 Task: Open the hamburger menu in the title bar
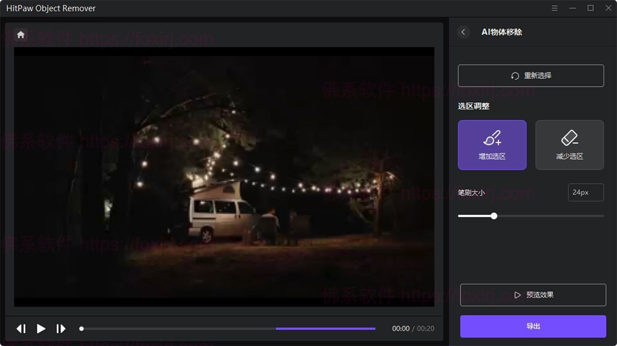click(x=554, y=8)
